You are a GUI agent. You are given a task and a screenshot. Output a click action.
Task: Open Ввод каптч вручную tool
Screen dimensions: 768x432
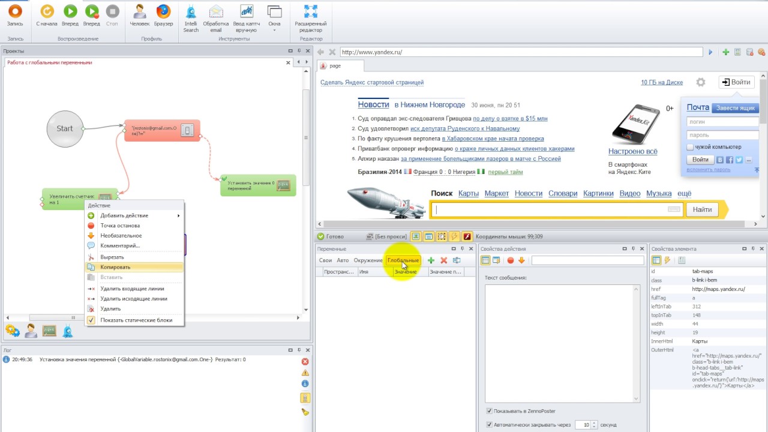(x=246, y=19)
